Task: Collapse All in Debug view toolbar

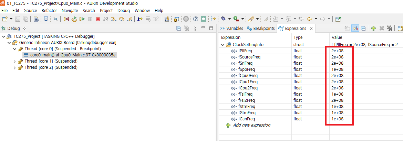Action: (x=179, y=28)
